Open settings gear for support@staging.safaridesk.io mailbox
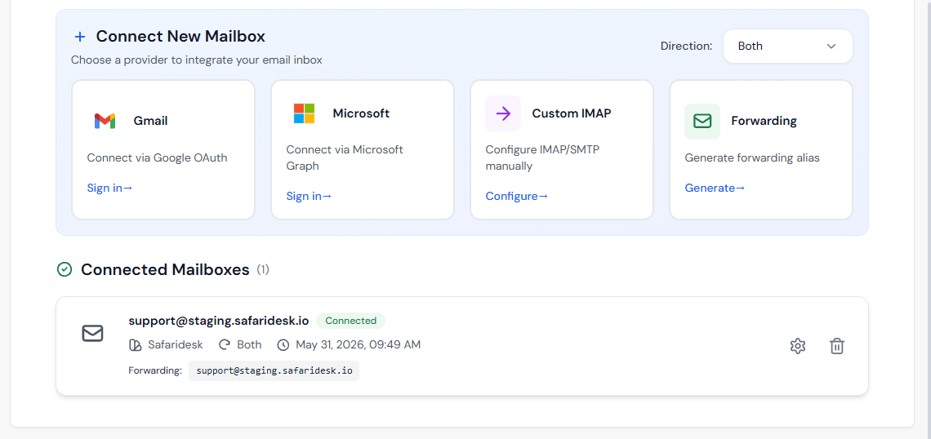Screen dimensions: 931x439 (x=797, y=346)
